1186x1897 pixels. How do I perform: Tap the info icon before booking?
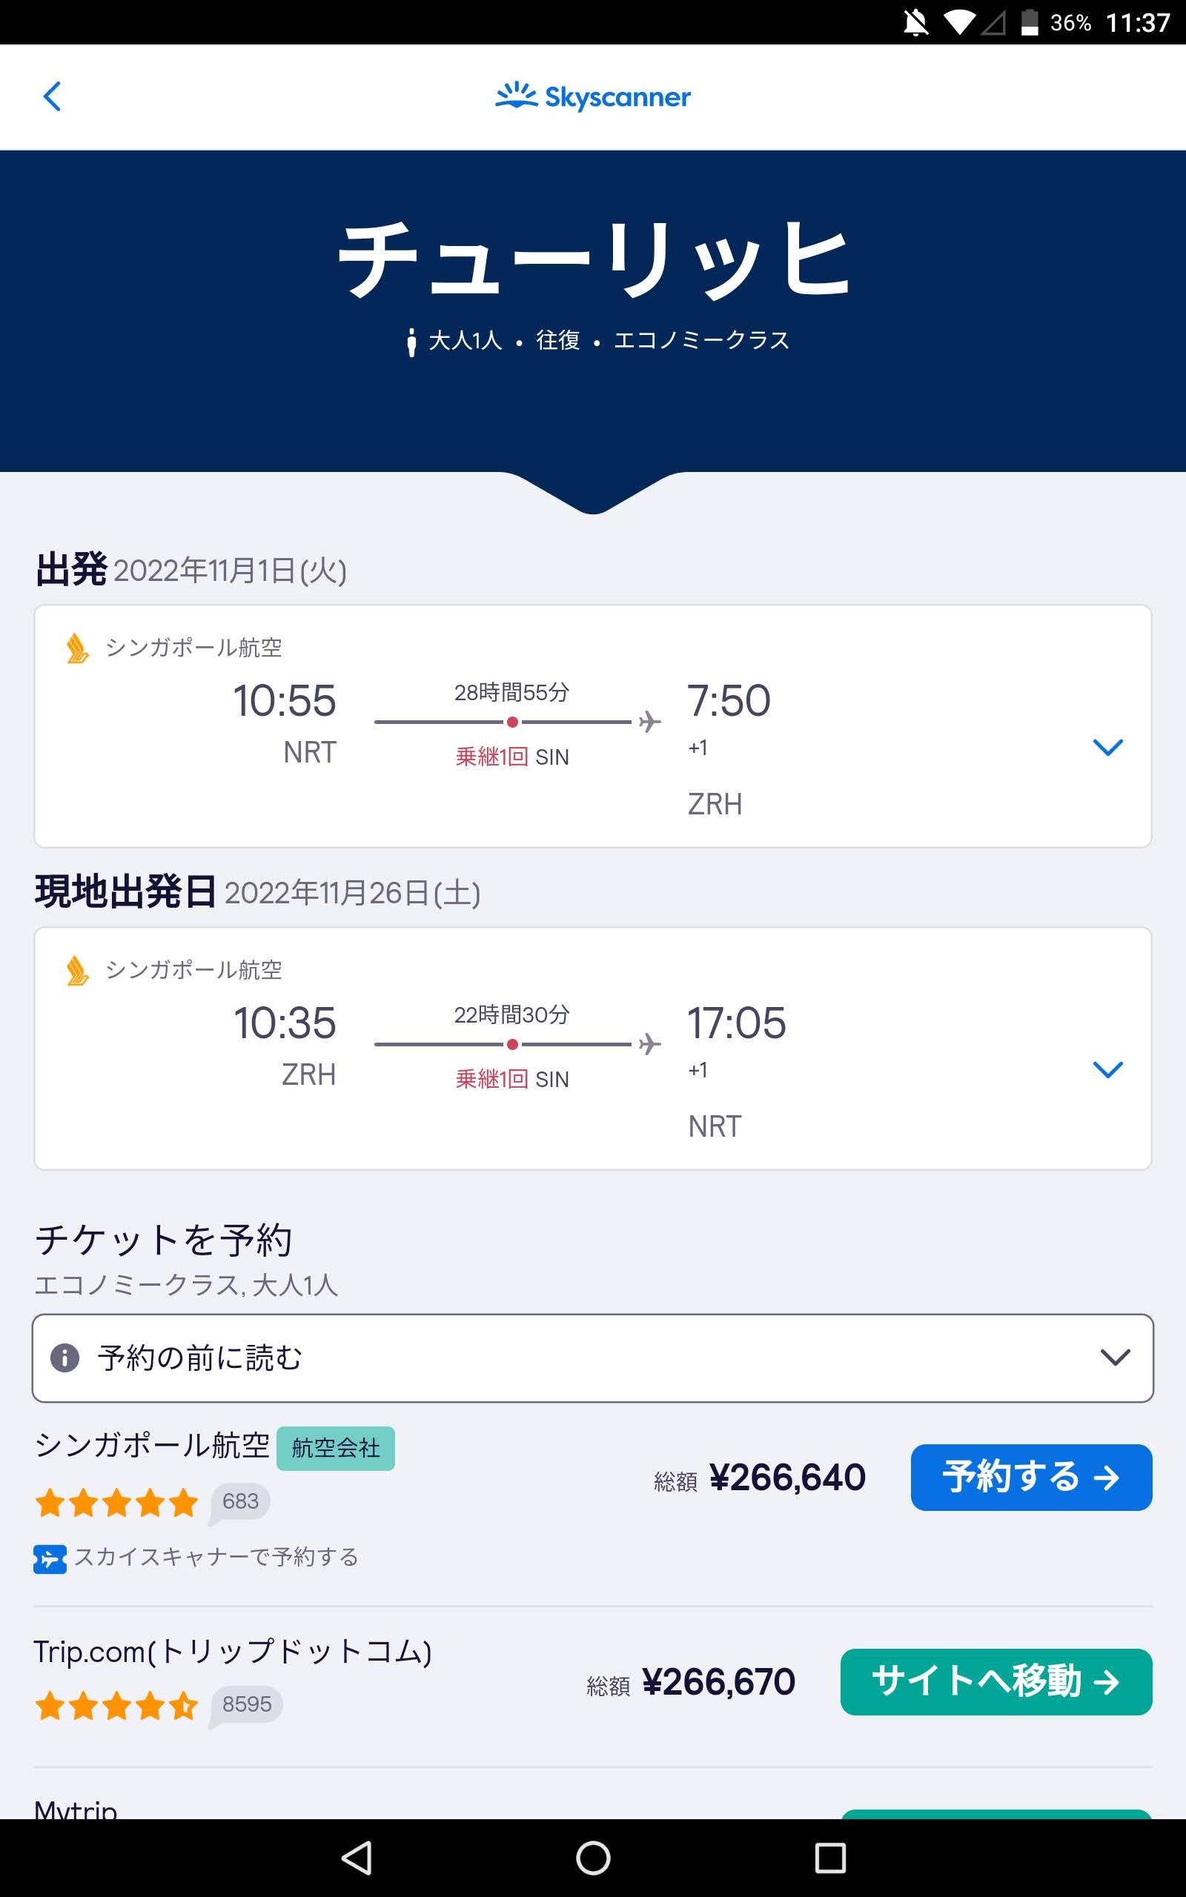coord(65,1358)
